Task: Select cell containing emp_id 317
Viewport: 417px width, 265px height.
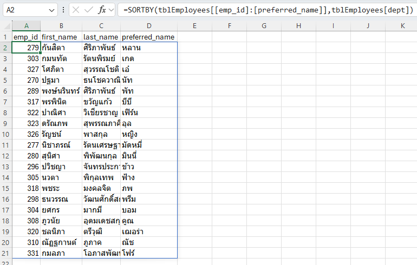Action: point(27,102)
